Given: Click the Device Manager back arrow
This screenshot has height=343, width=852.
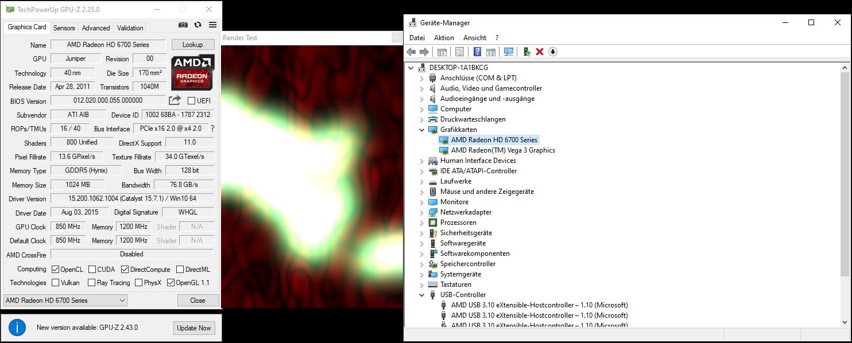Looking at the screenshot, I should [411, 52].
